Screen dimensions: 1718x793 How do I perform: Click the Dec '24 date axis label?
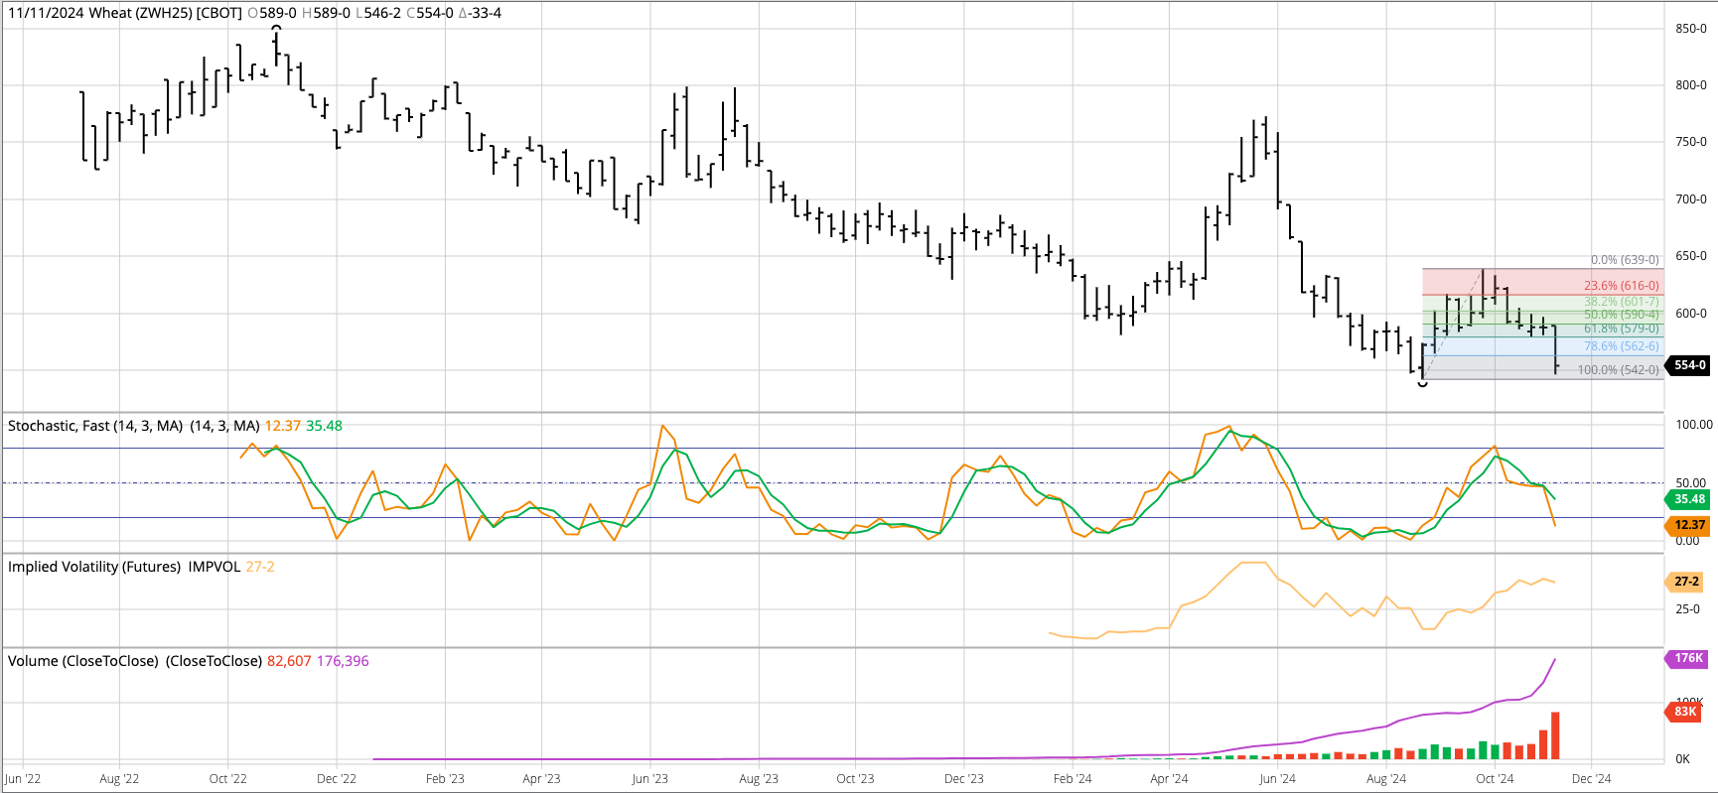pos(1591,779)
